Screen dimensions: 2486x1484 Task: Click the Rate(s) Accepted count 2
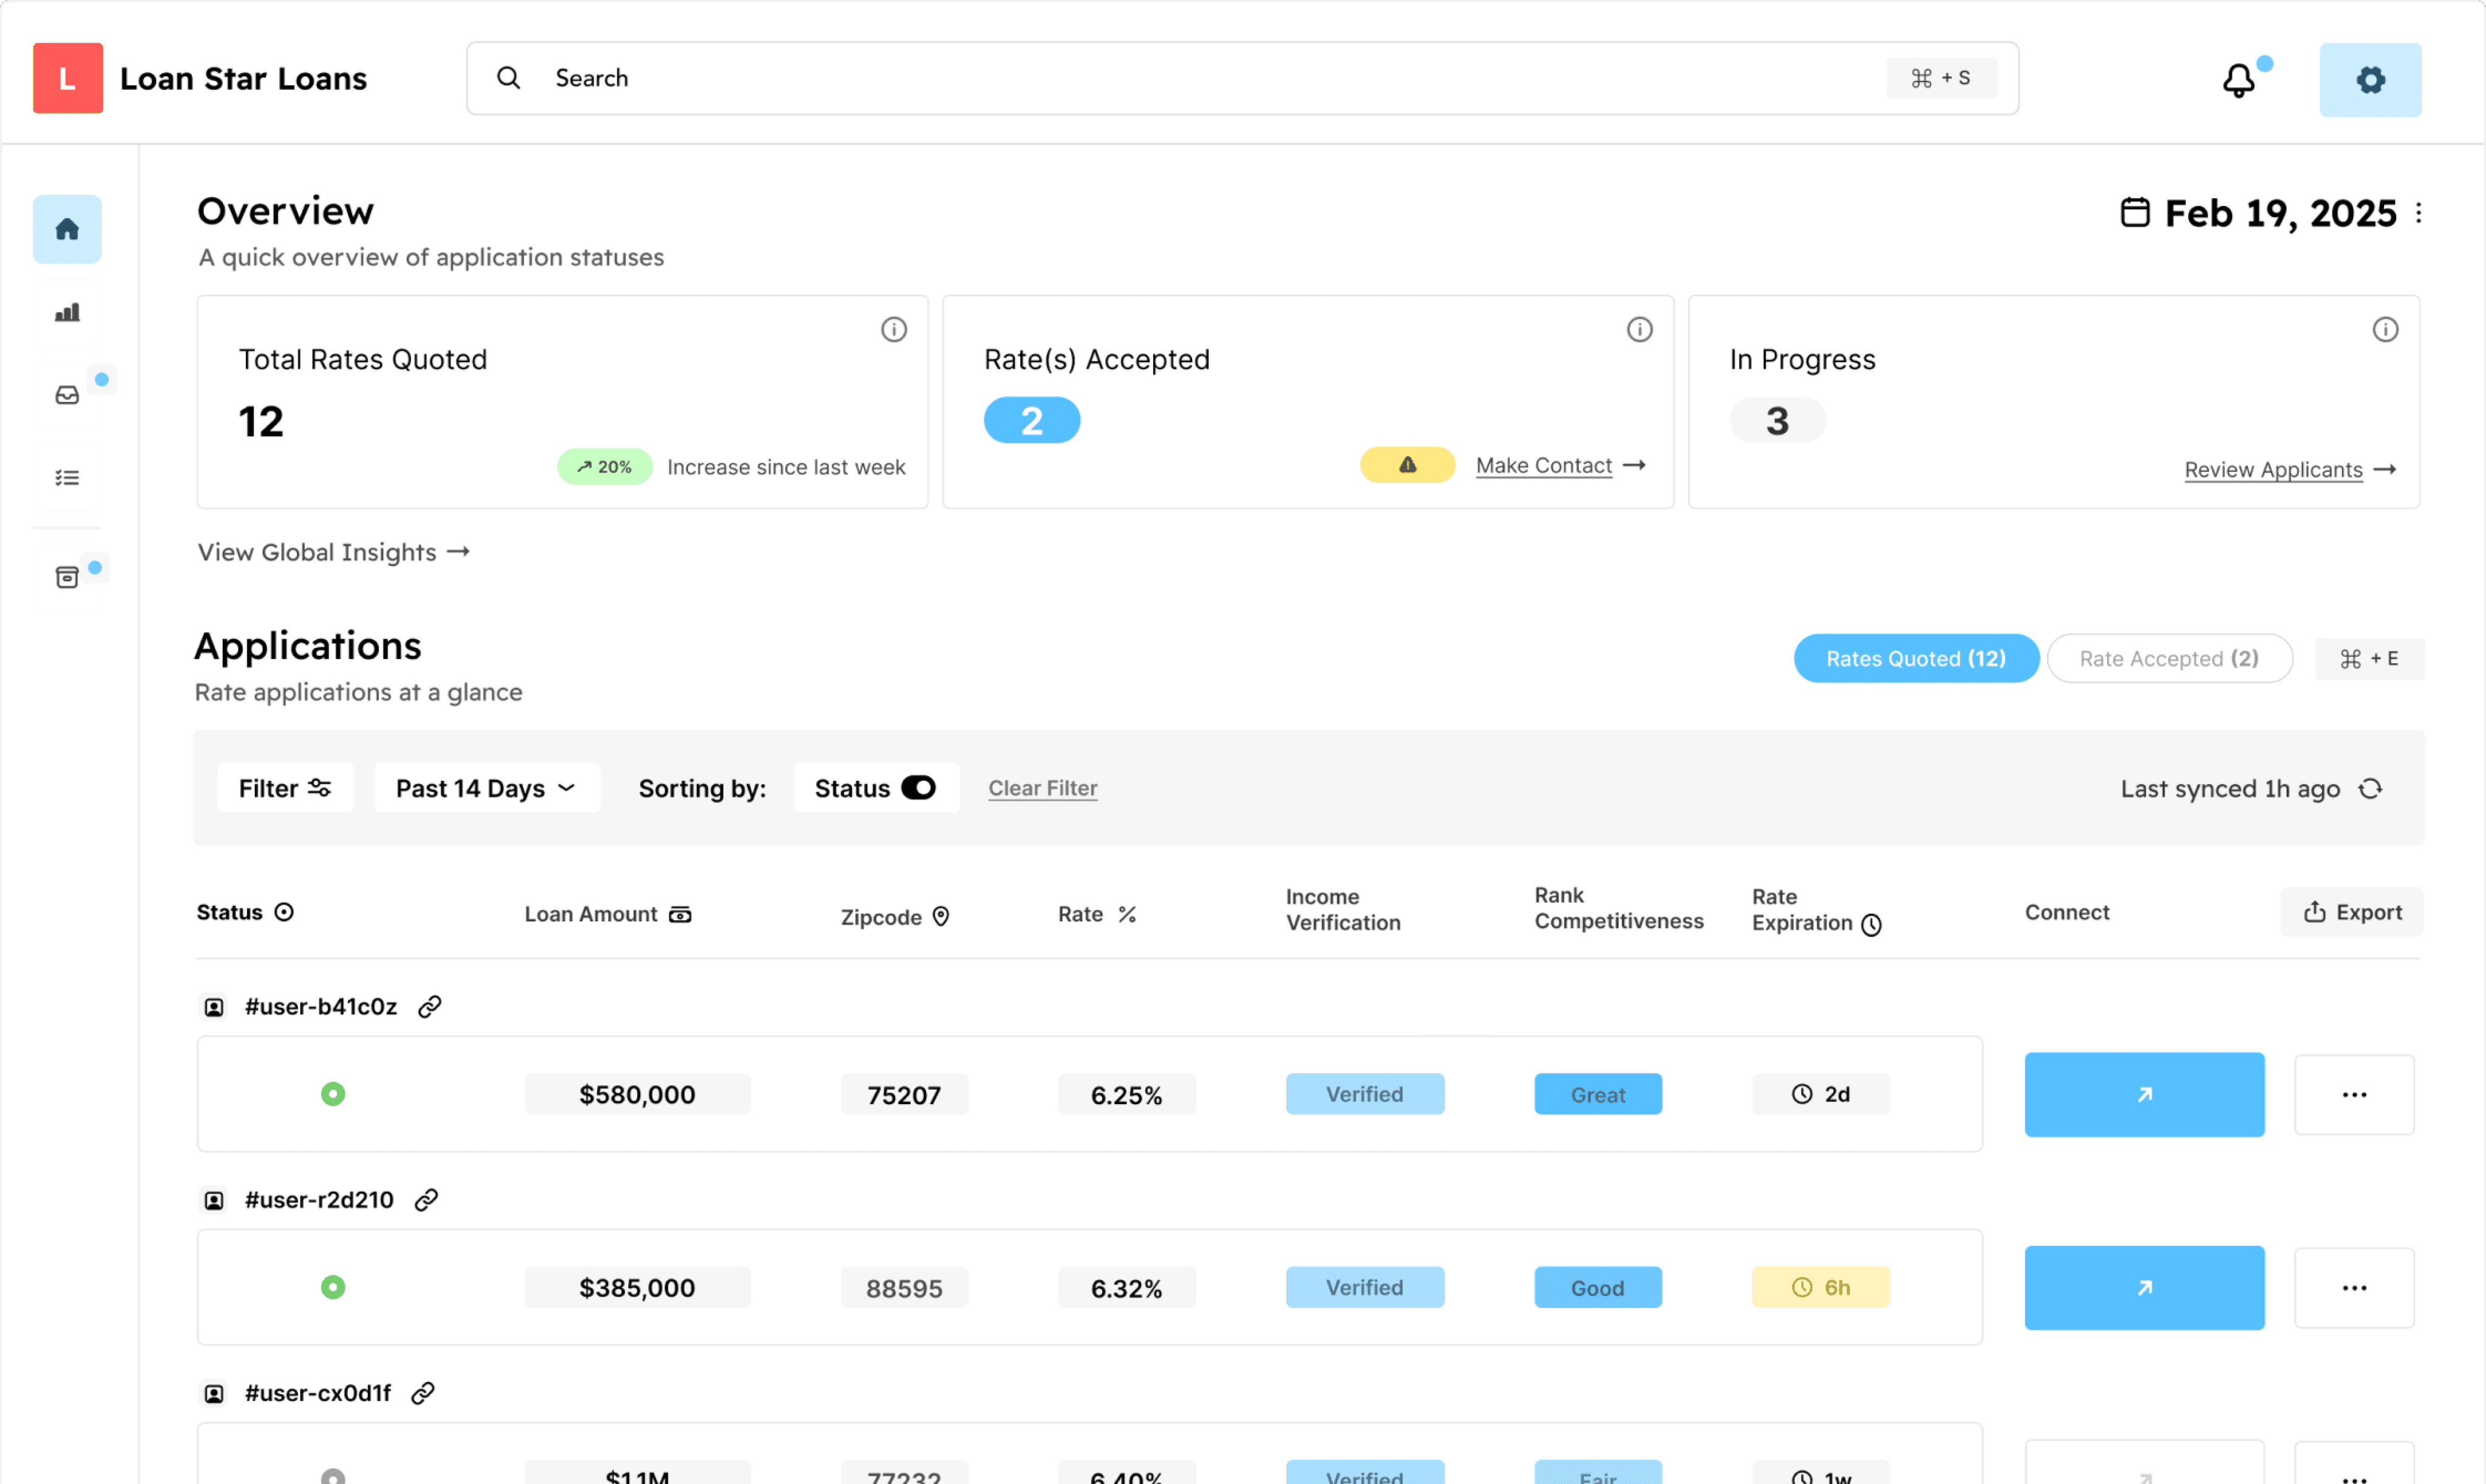1031,420
